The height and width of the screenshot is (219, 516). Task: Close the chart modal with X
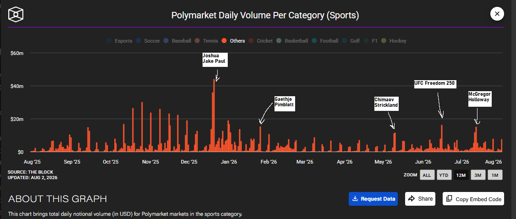(497, 14)
